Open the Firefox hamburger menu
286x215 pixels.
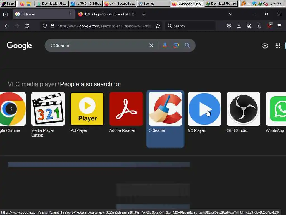click(x=279, y=26)
